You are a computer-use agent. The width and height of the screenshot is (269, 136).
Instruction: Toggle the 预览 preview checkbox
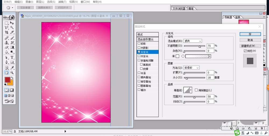[245, 51]
